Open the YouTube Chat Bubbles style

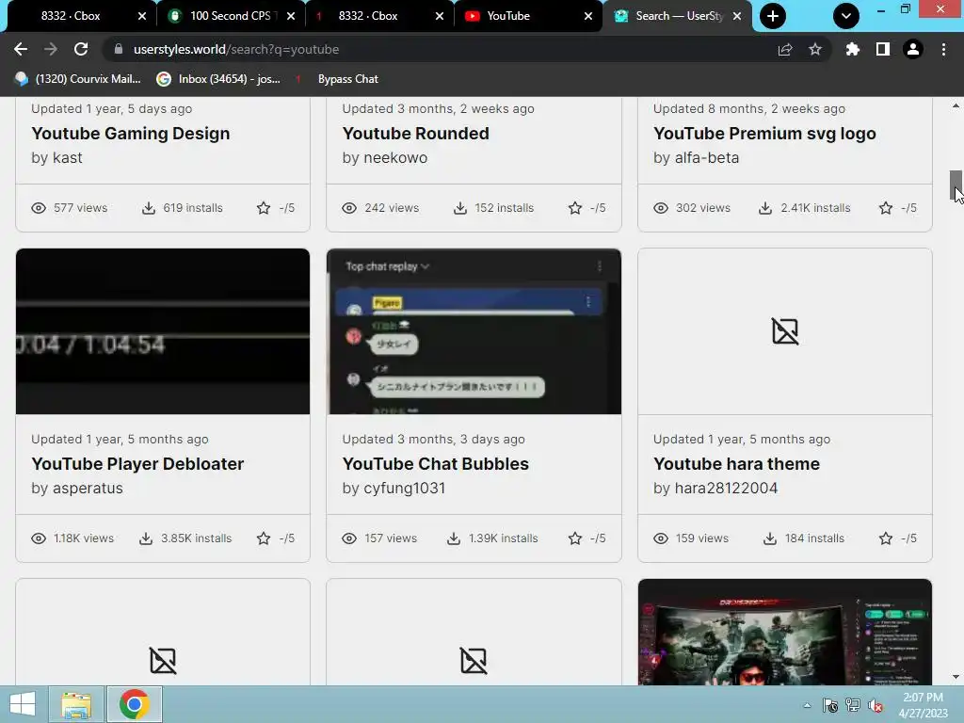435,463
